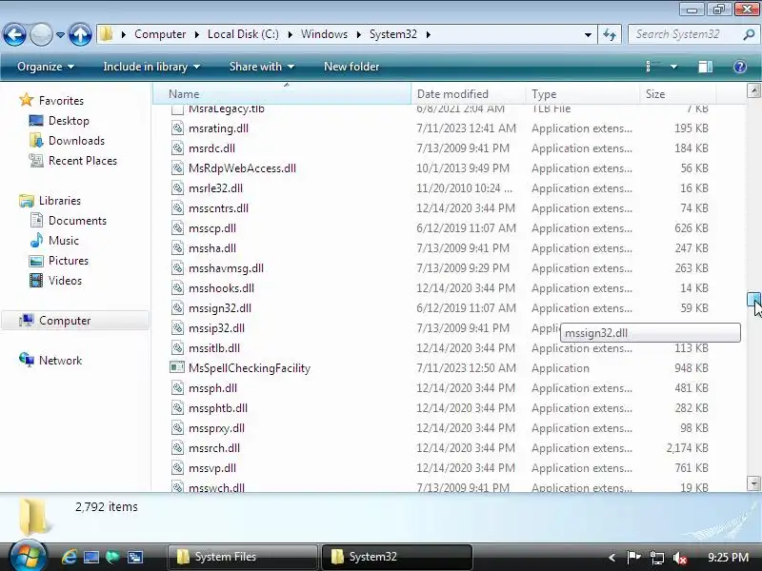762x571 pixels.
Task: Select the MsSpellCheckingFacility application icon
Action: (x=177, y=367)
